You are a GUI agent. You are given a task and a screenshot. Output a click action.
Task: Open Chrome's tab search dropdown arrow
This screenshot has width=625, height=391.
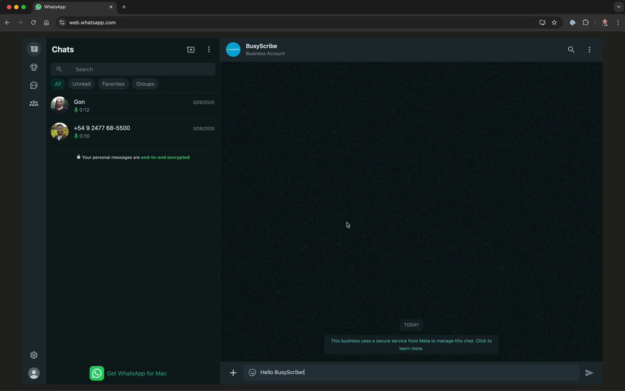[x=618, y=7]
